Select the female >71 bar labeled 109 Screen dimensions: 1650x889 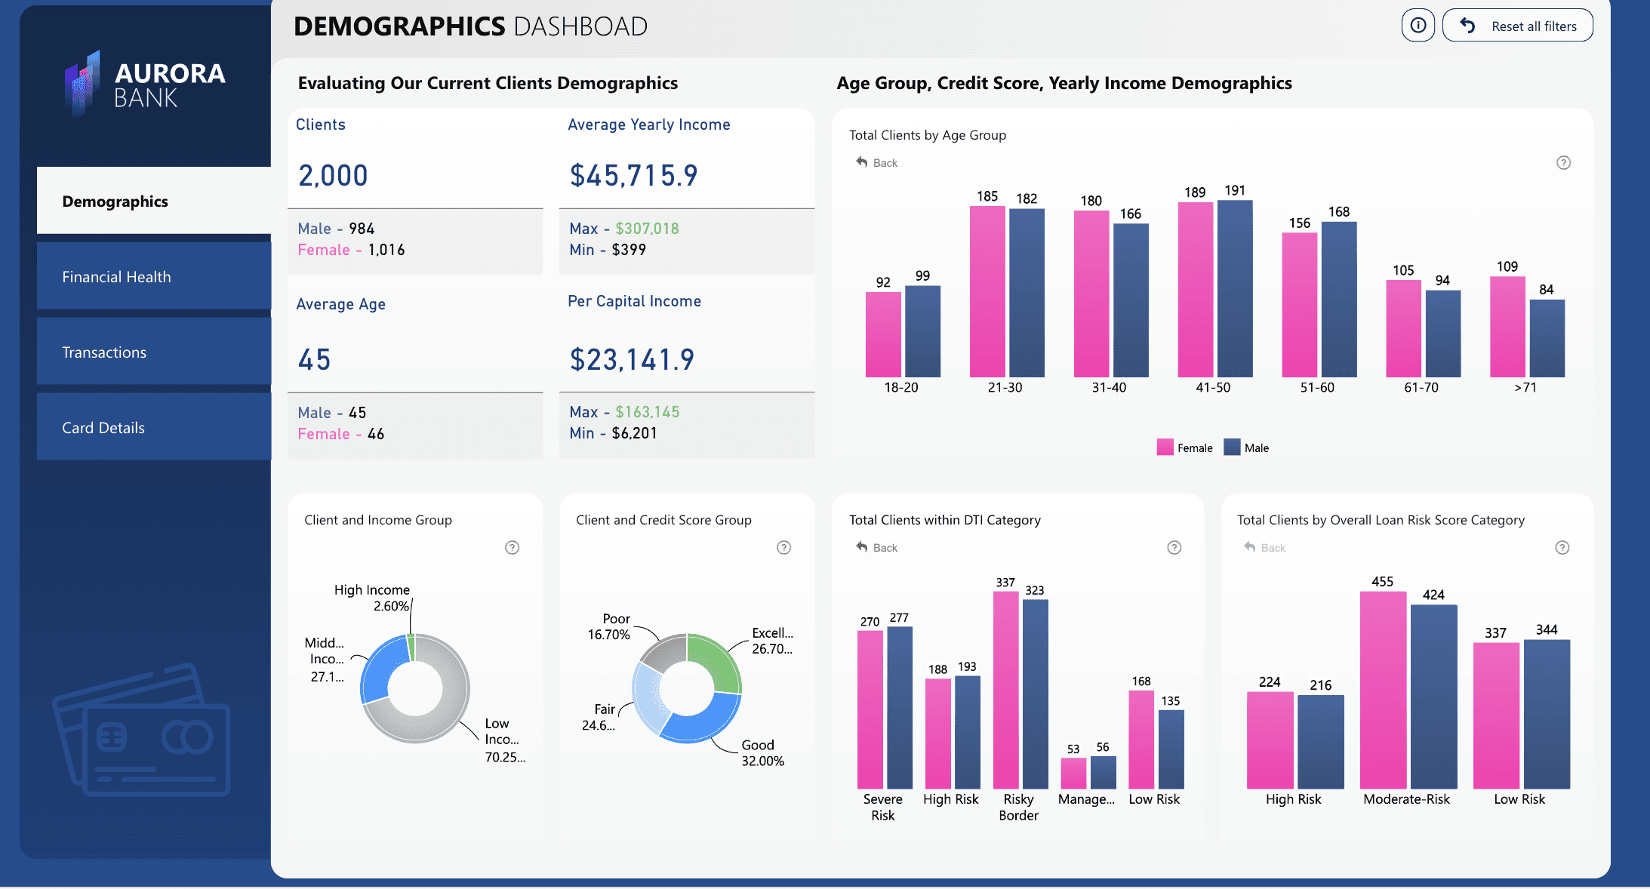[1507, 327]
